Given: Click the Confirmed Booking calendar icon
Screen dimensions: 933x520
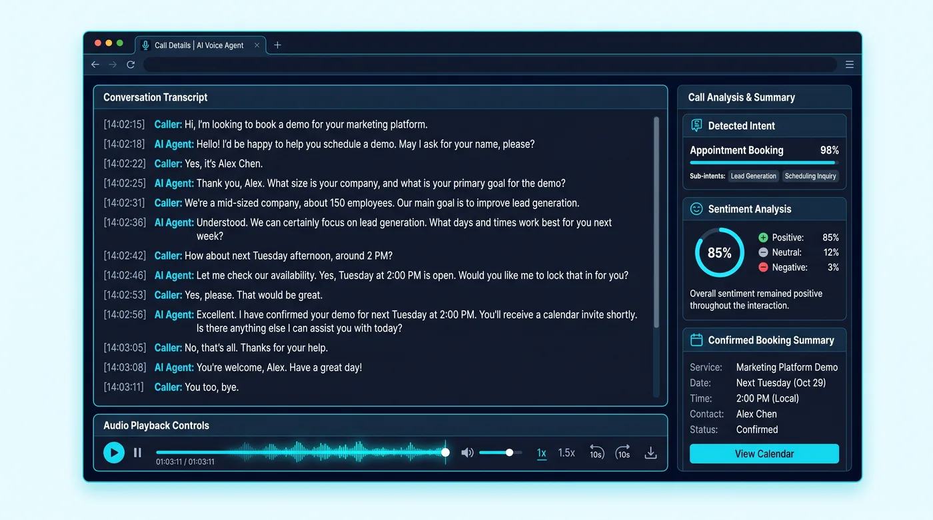Looking at the screenshot, I should (696, 340).
